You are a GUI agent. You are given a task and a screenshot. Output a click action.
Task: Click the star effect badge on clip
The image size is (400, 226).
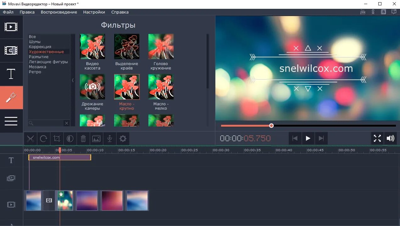coord(61,194)
